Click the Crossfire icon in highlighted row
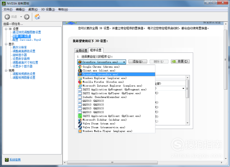 (x=80, y=74)
